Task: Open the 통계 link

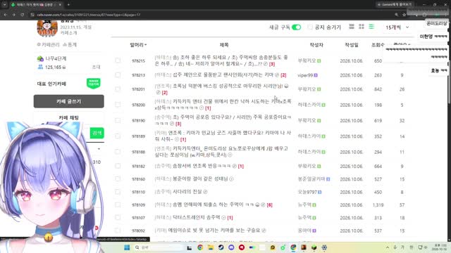Action: click(70, 44)
